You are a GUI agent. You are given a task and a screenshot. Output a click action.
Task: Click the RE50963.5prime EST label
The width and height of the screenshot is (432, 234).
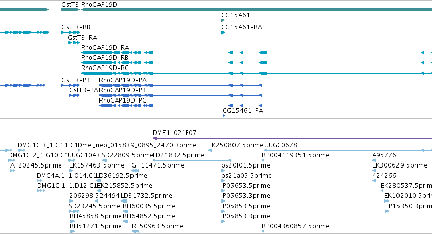pos(157,226)
